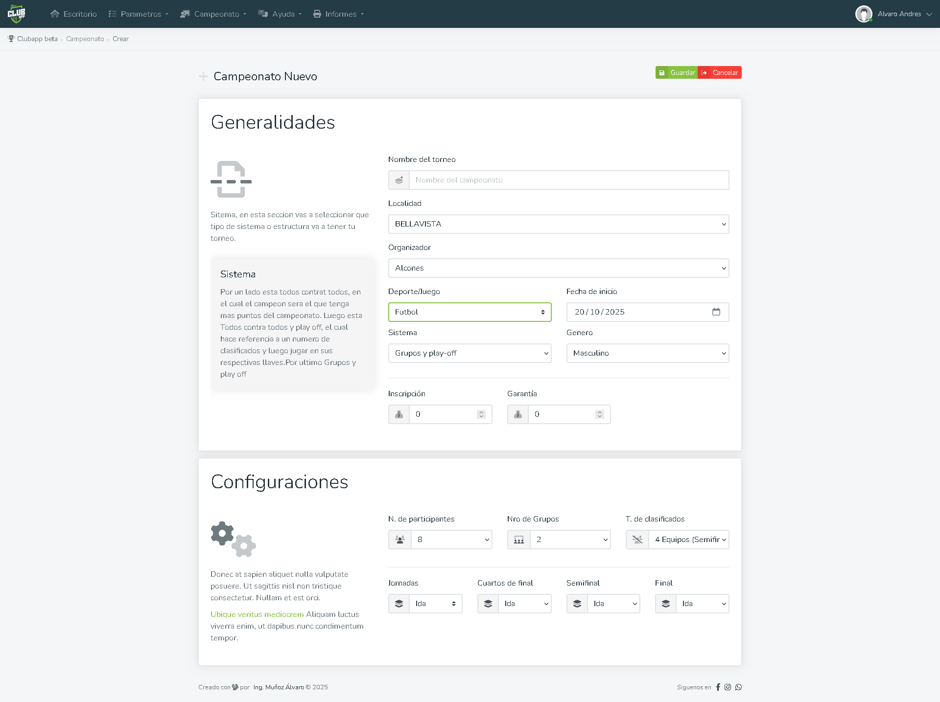
Task: Click the Ing. Muñoz Álvaro footer link
Action: pos(279,687)
